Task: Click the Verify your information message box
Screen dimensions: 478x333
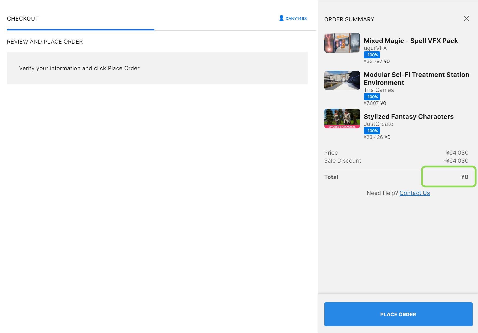Action: (x=157, y=68)
